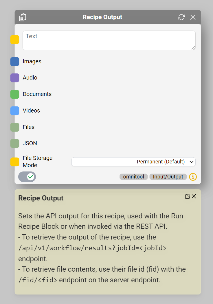The height and width of the screenshot is (304, 213).
Task: Click the omnitool tag
Action: pos(133,177)
